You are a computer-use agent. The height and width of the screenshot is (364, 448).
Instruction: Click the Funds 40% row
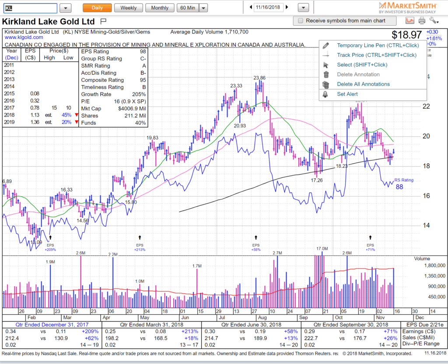pyautogui.click(x=113, y=123)
